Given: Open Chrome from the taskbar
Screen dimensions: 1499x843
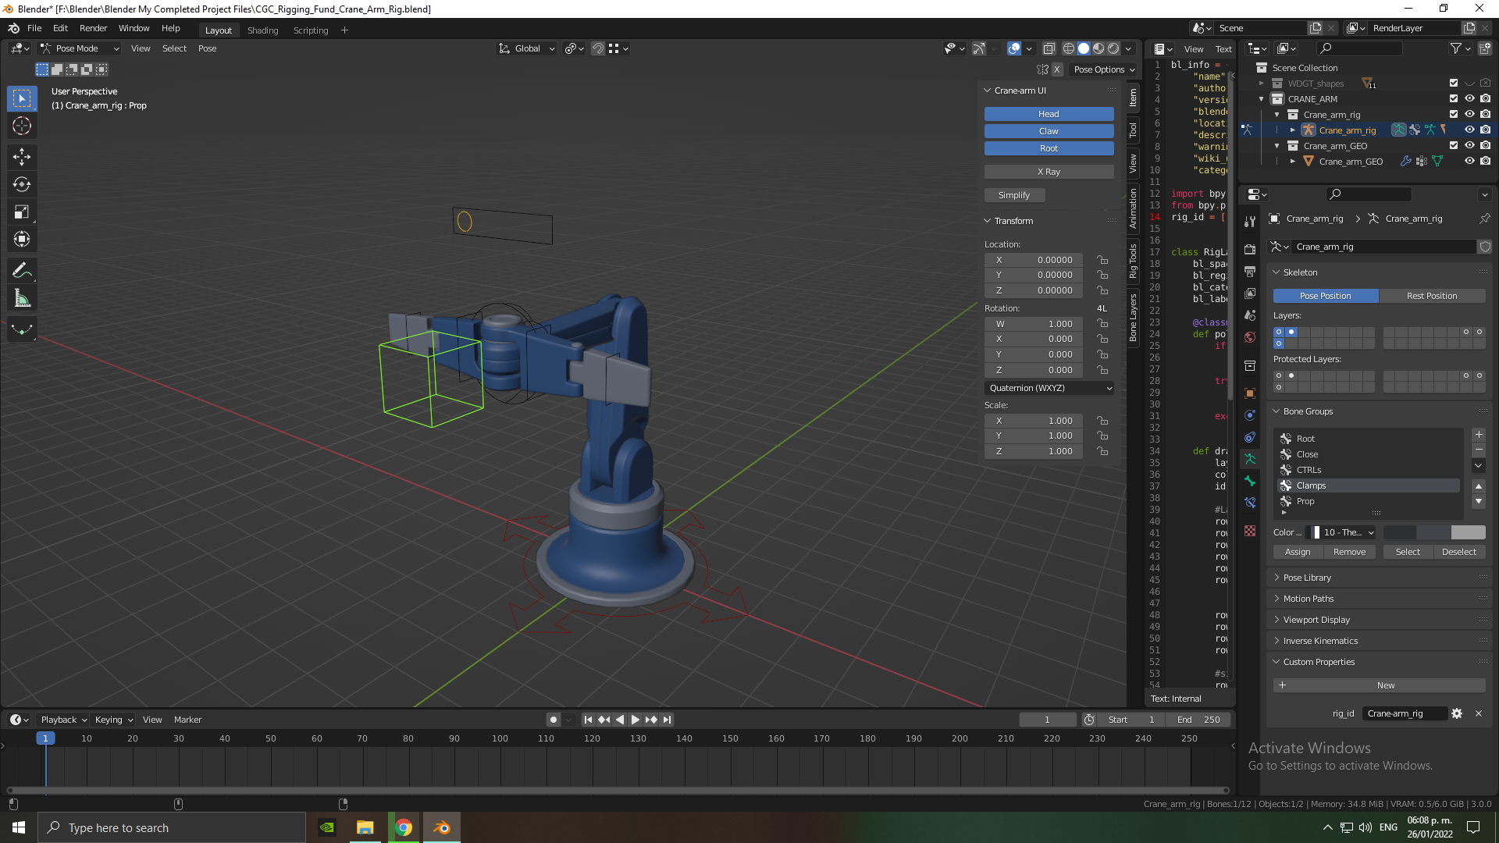Looking at the screenshot, I should 404,827.
